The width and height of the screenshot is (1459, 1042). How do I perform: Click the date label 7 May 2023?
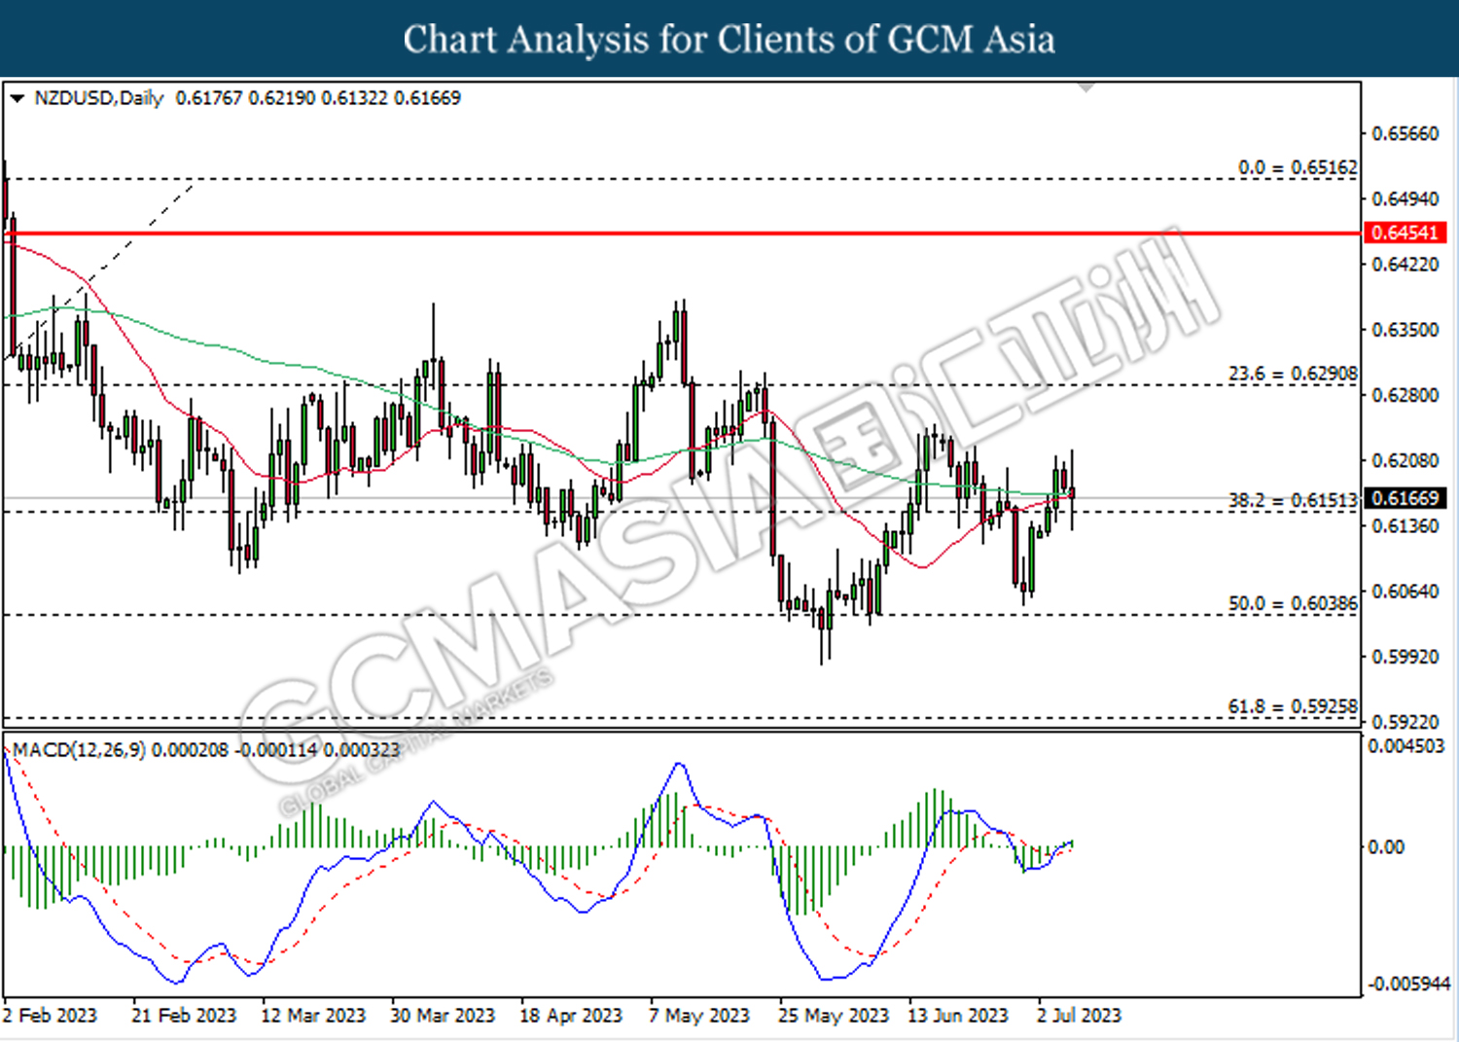click(699, 1016)
